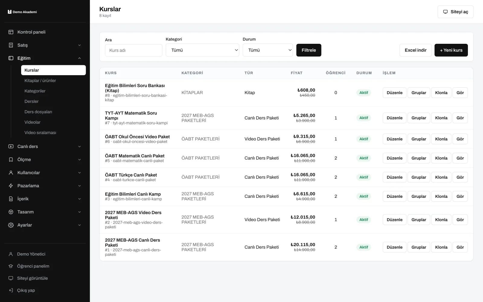This screenshot has height=302, width=483.
Task: Click the Ölçme bookmark icon
Action: point(11,159)
